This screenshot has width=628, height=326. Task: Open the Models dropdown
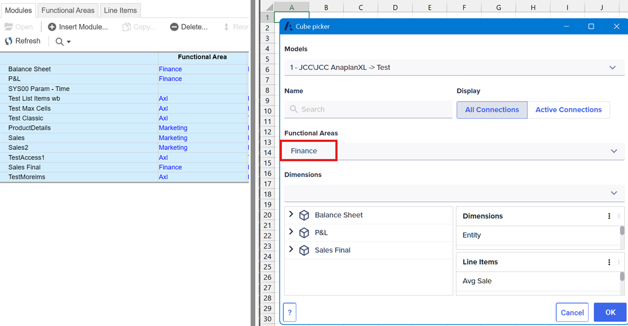click(454, 67)
